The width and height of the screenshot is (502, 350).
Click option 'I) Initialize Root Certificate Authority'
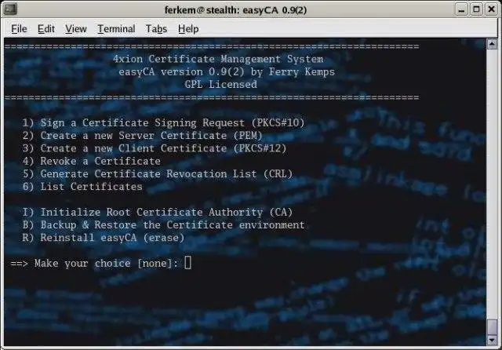pos(158,213)
